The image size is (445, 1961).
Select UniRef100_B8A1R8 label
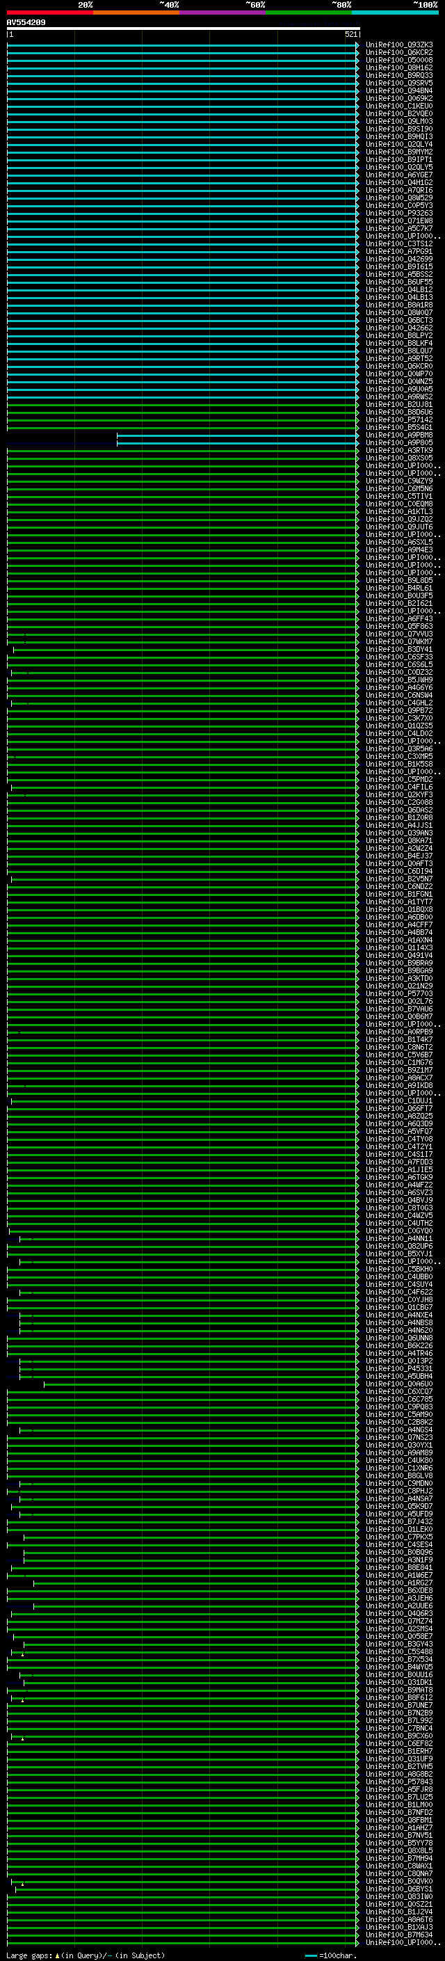(x=399, y=305)
